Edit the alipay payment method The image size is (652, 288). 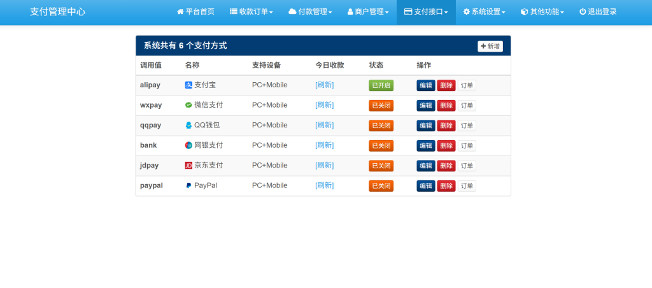pos(426,85)
